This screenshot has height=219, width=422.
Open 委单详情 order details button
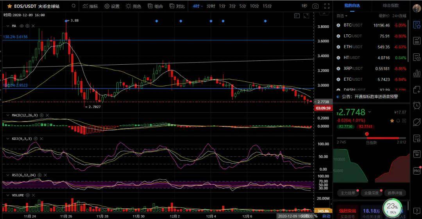[x=395, y=193]
